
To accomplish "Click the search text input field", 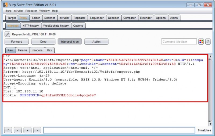I will click(119, 130).
